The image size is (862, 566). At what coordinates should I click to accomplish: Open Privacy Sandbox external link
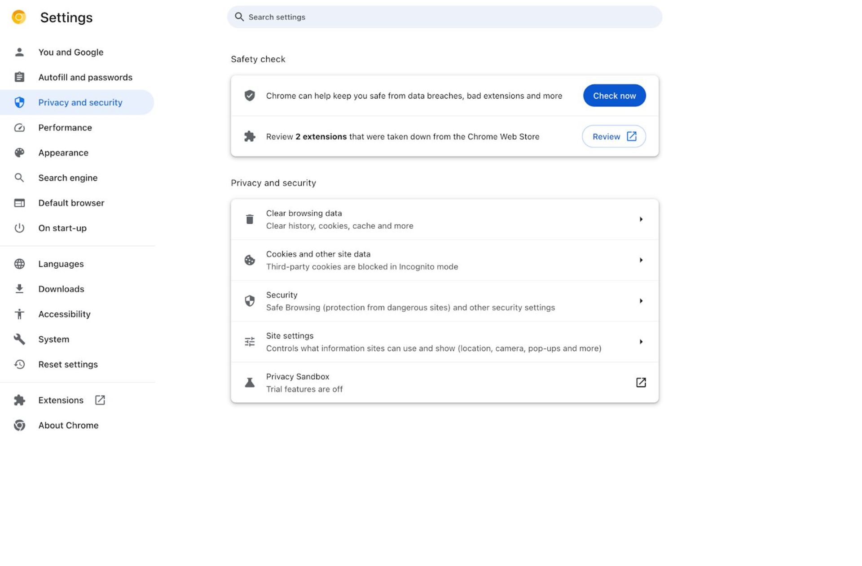pyautogui.click(x=640, y=382)
